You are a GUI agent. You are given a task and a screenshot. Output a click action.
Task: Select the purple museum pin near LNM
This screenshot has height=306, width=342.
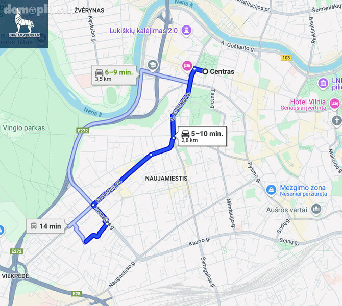[323, 84]
